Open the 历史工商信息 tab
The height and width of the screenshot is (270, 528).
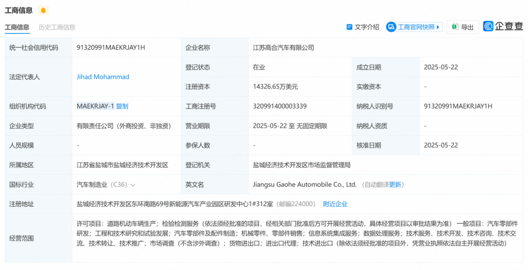[57, 27]
